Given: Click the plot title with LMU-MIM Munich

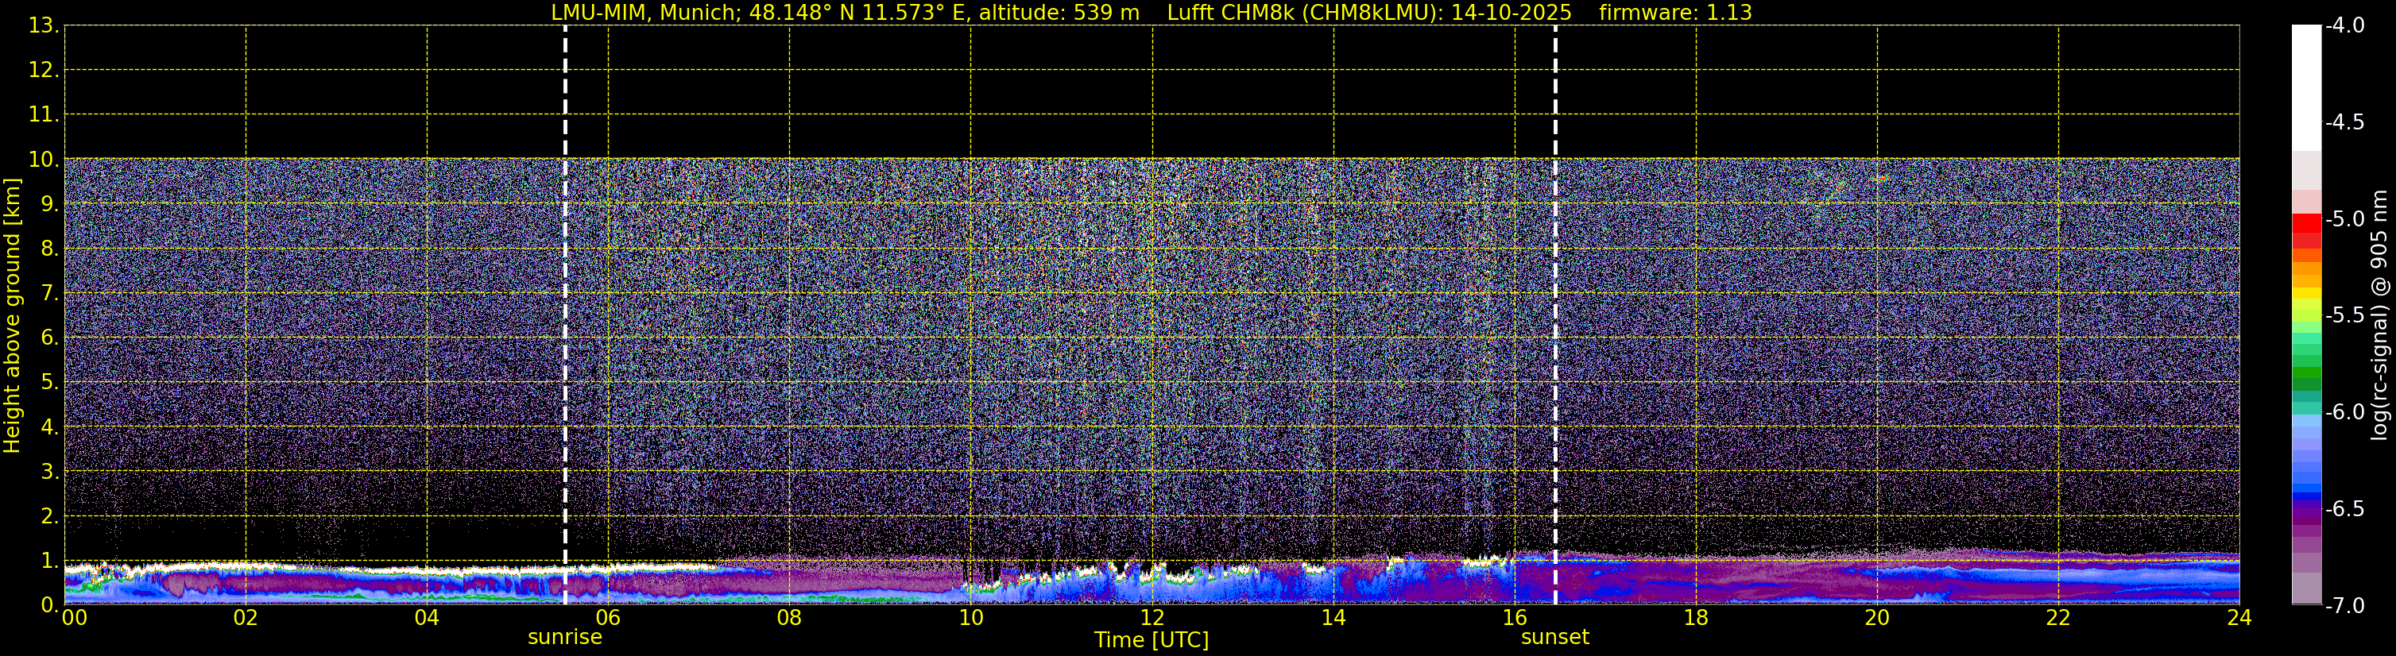Looking at the screenshot, I should 1152,12.
